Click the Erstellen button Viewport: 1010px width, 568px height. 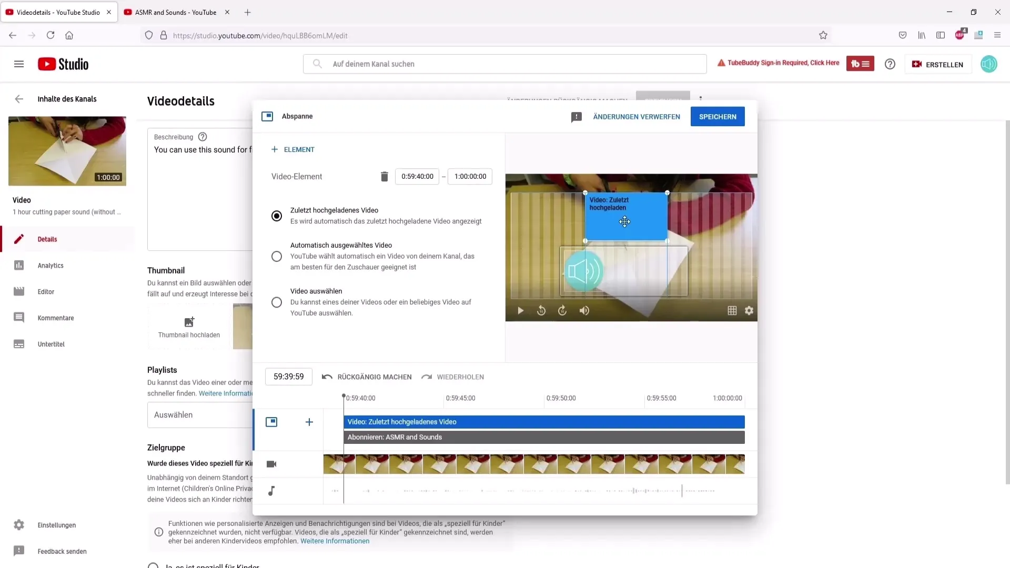(938, 64)
